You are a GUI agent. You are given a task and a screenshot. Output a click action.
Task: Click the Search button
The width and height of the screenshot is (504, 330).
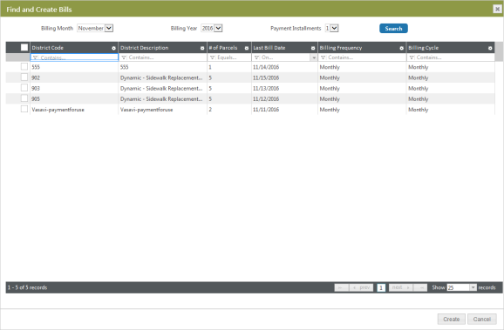pos(393,28)
